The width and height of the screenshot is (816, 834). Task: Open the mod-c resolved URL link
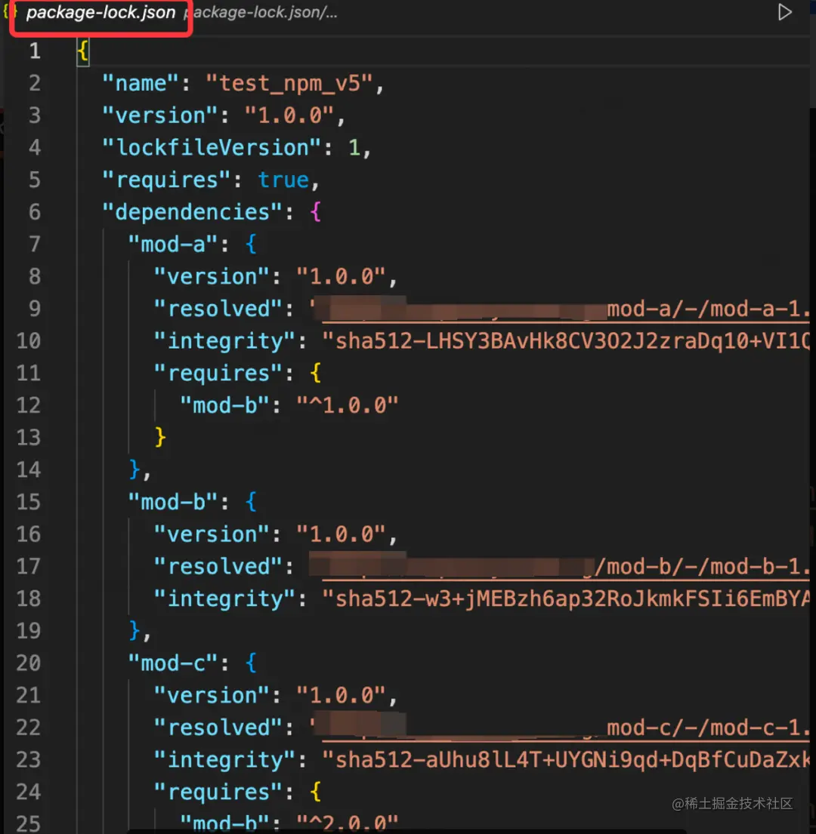560,728
